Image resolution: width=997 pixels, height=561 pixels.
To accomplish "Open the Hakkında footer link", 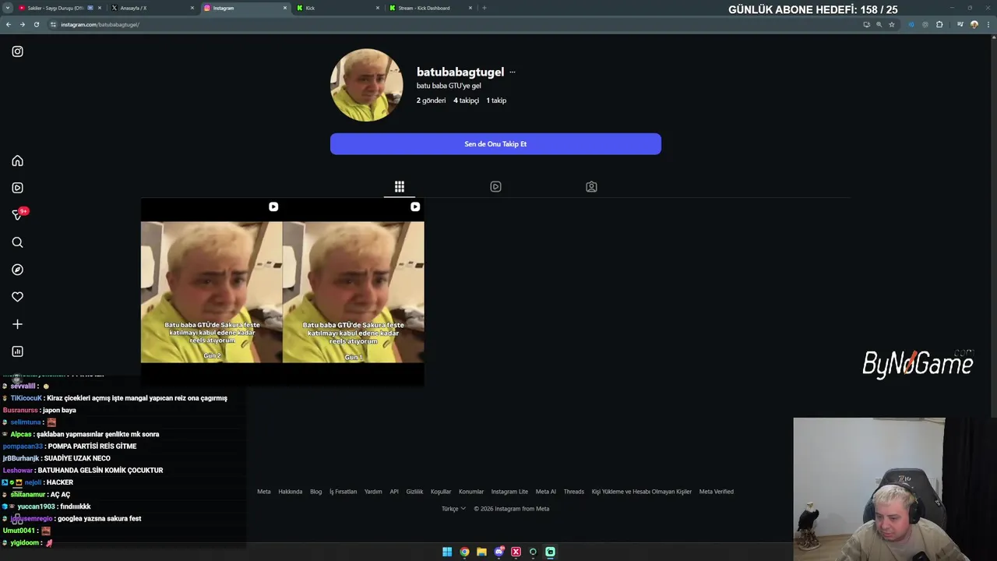I will click(x=291, y=492).
